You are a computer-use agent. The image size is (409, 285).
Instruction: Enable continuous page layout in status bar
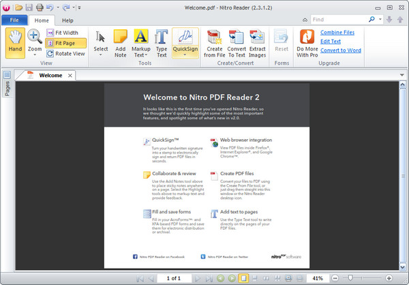coord(255,278)
